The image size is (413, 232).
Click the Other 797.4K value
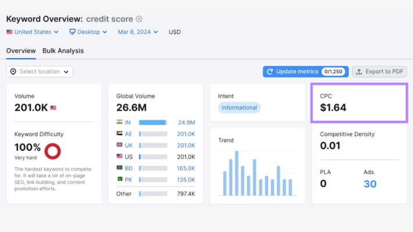click(186, 194)
